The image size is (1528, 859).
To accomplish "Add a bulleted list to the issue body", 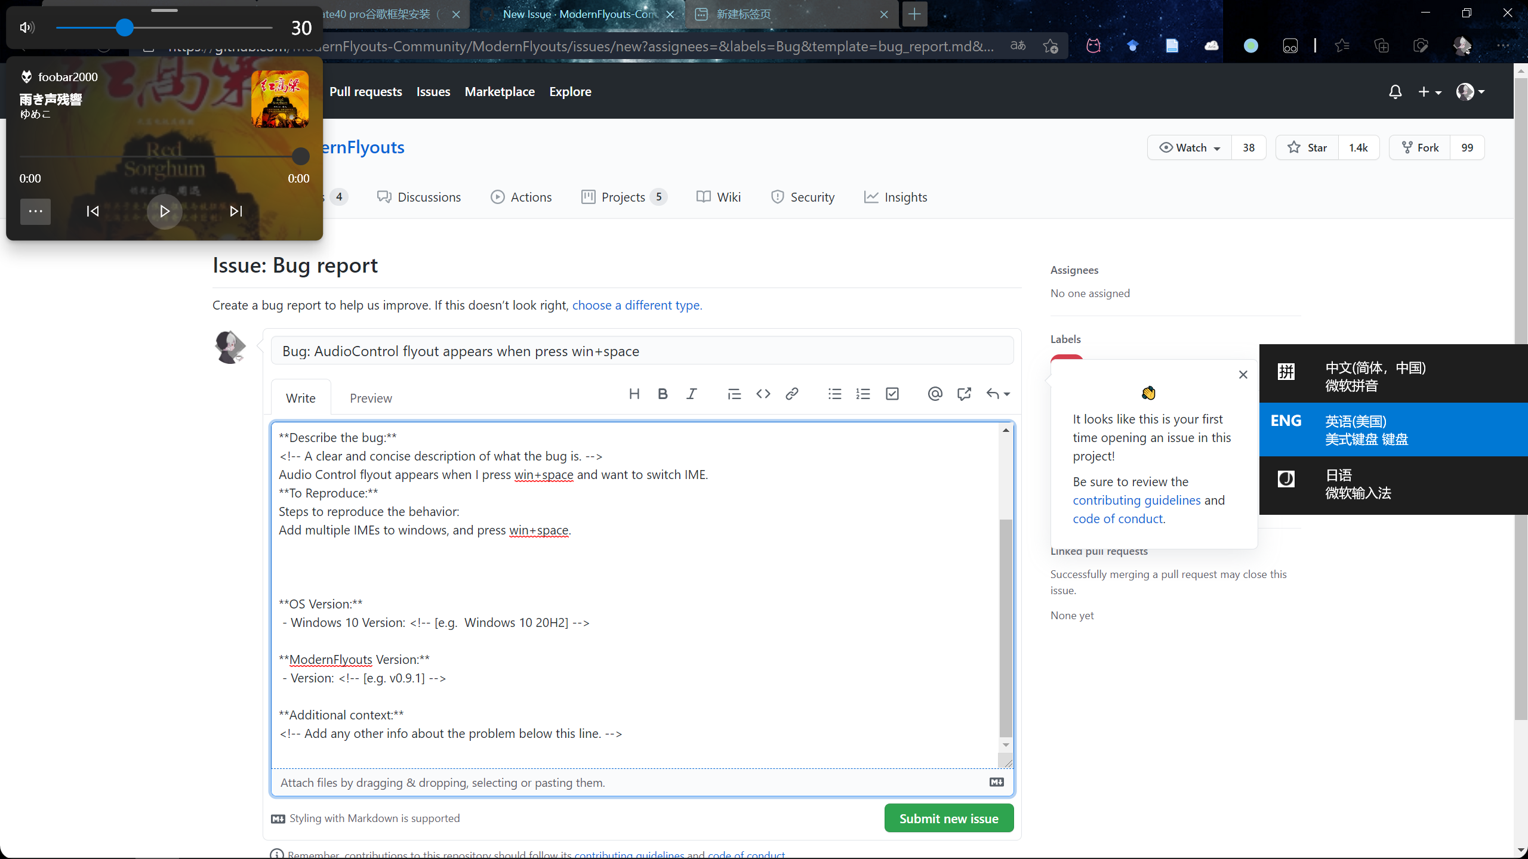I will tap(834, 394).
